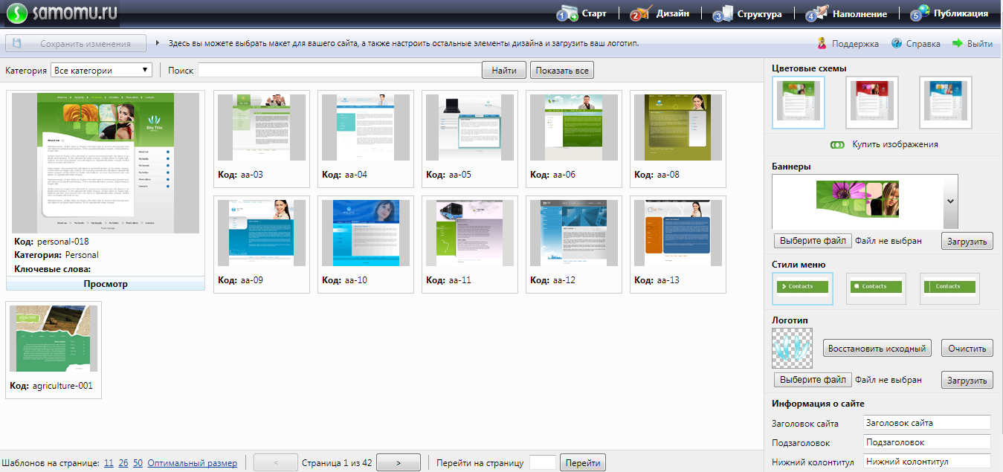Choose the blue color scheme
This screenshot has width=1003, height=472.
945,103
